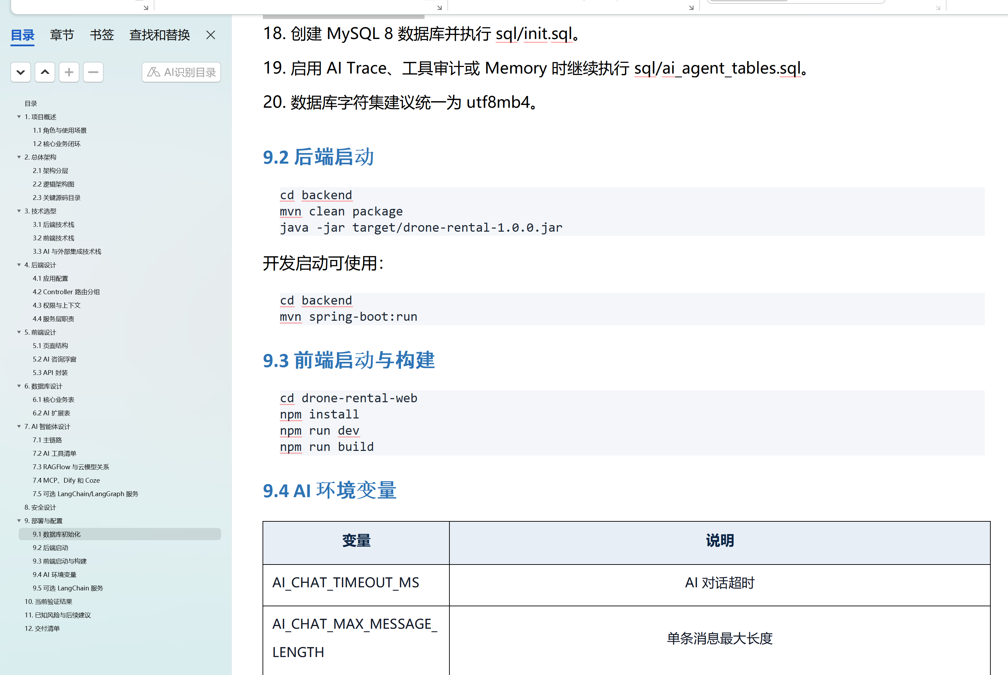Click the AI 对话超时 table cell

click(x=720, y=585)
